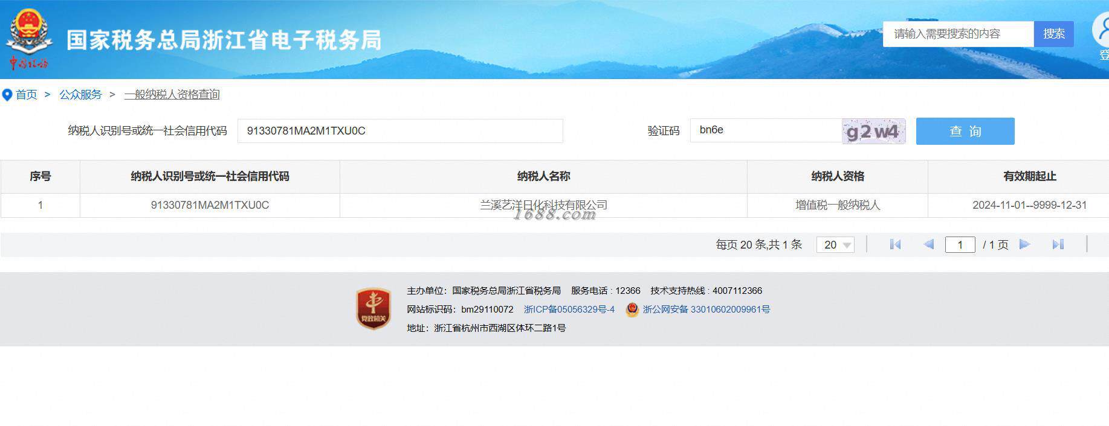Focus the 验证码 captcha input field
The image size is (1109, 426).
(x=766, y=130)
